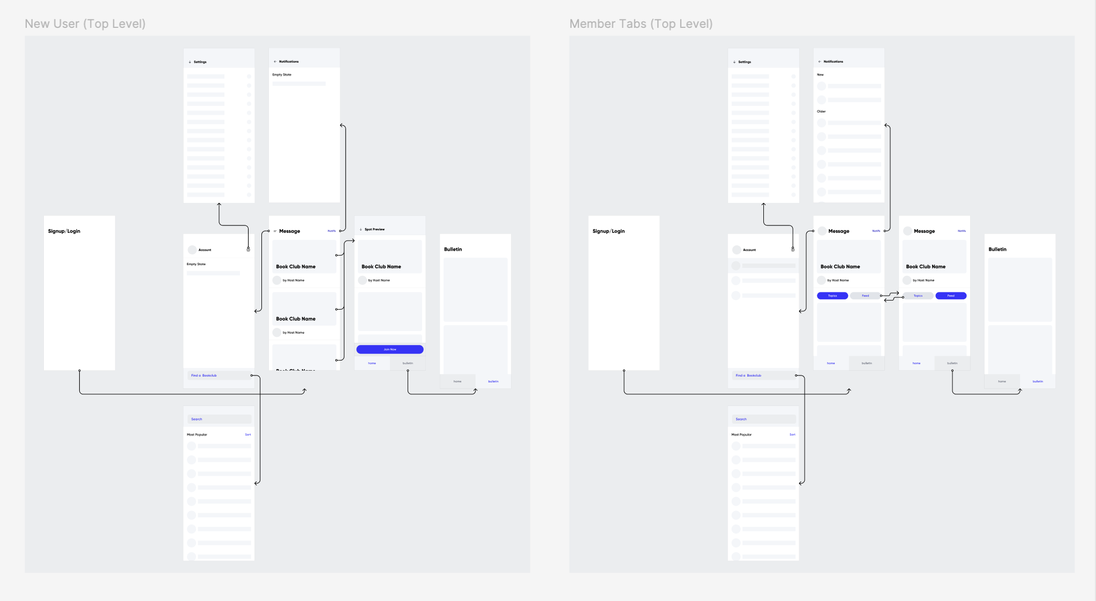Screen dimensions: 1096x601
Task: Click Notifs link in New User Message screen
Action: (x=332, y=231)
